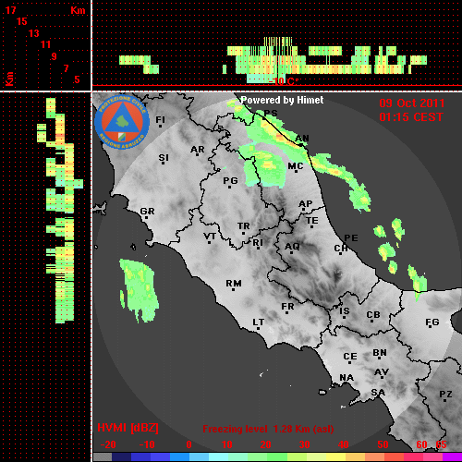The width and height of the screenshot is (462, 462).
Task: Click the Protezione Civile Regione Abruzzo logo
Action: (x=122, y=122)
